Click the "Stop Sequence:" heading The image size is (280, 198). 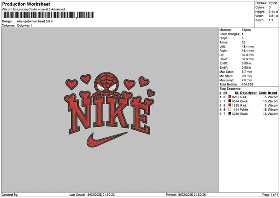[231, 89]
